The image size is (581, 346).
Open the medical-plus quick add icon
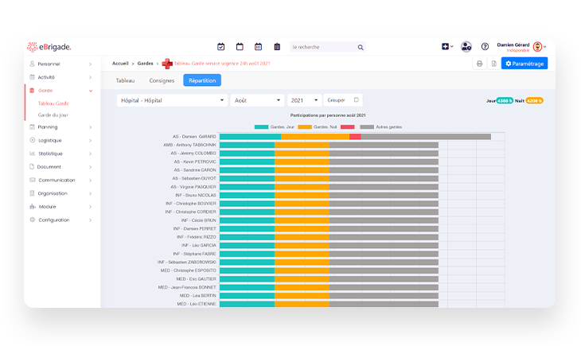coord(446,47)
